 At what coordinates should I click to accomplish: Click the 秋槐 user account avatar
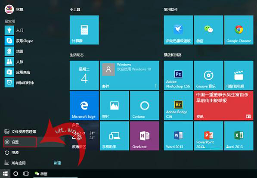tap(9, 9)
